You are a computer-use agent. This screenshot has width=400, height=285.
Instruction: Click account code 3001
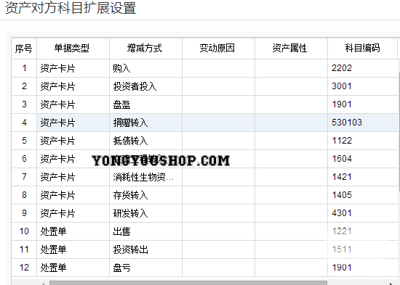click(342, 86)
